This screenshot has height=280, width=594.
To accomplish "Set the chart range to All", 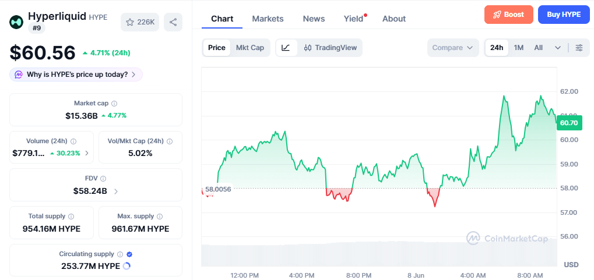I will [x=538, y=48].
